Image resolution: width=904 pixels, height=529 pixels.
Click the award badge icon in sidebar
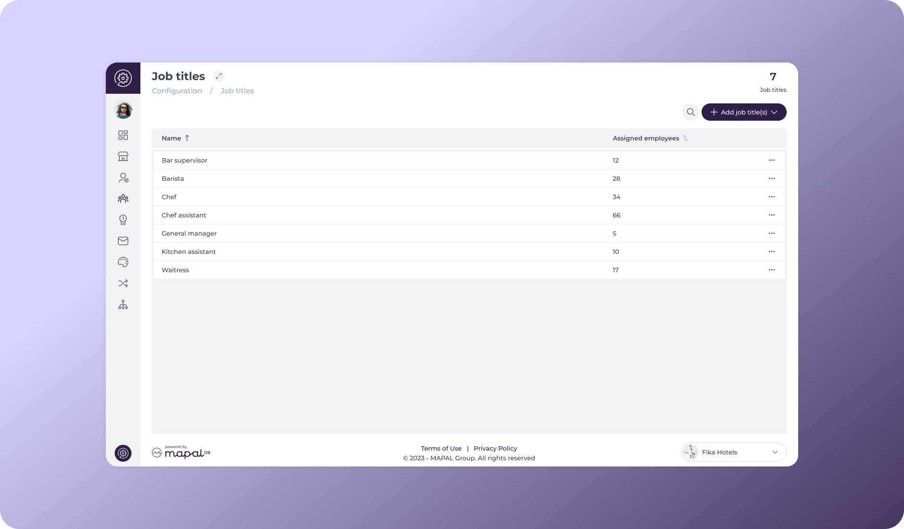tap(123, 220)
